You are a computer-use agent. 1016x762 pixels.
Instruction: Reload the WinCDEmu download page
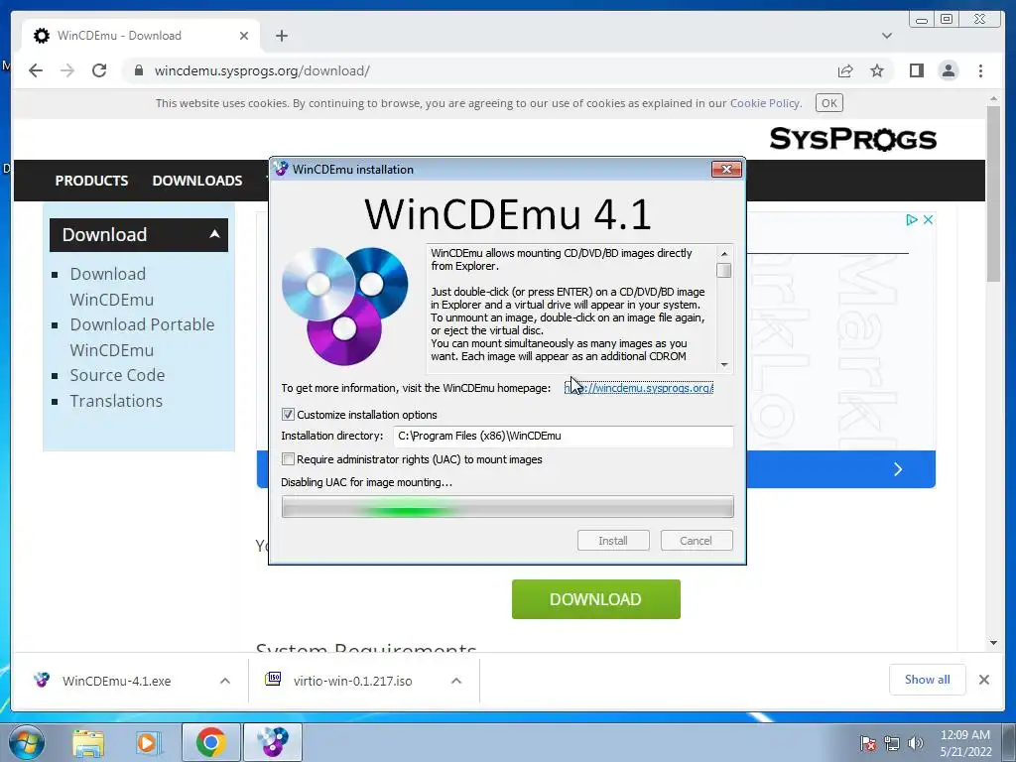click(99, 70)
